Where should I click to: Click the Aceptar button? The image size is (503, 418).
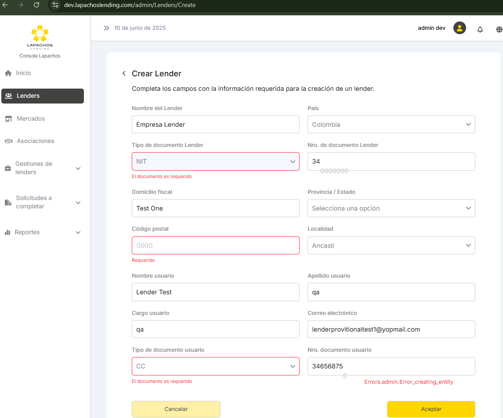(x=431, y=409)
